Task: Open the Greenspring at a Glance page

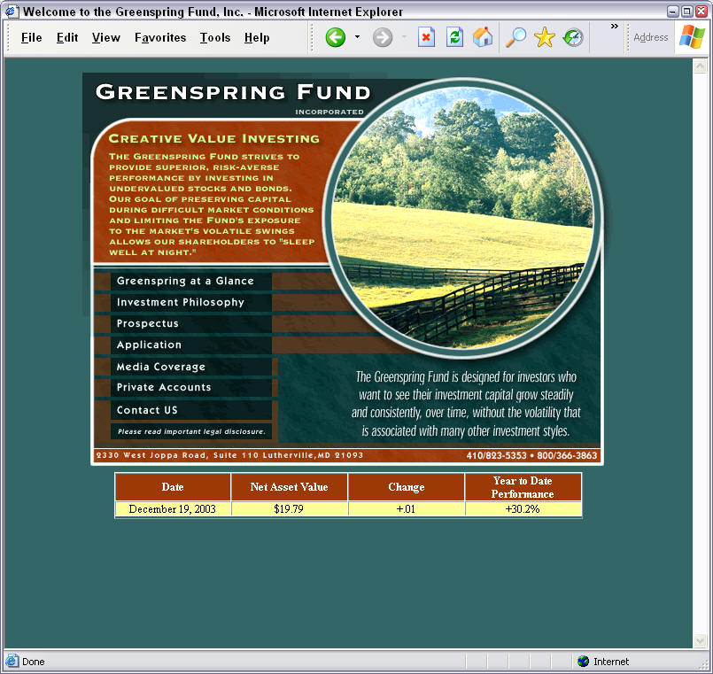Action: (x=191, y=281)
